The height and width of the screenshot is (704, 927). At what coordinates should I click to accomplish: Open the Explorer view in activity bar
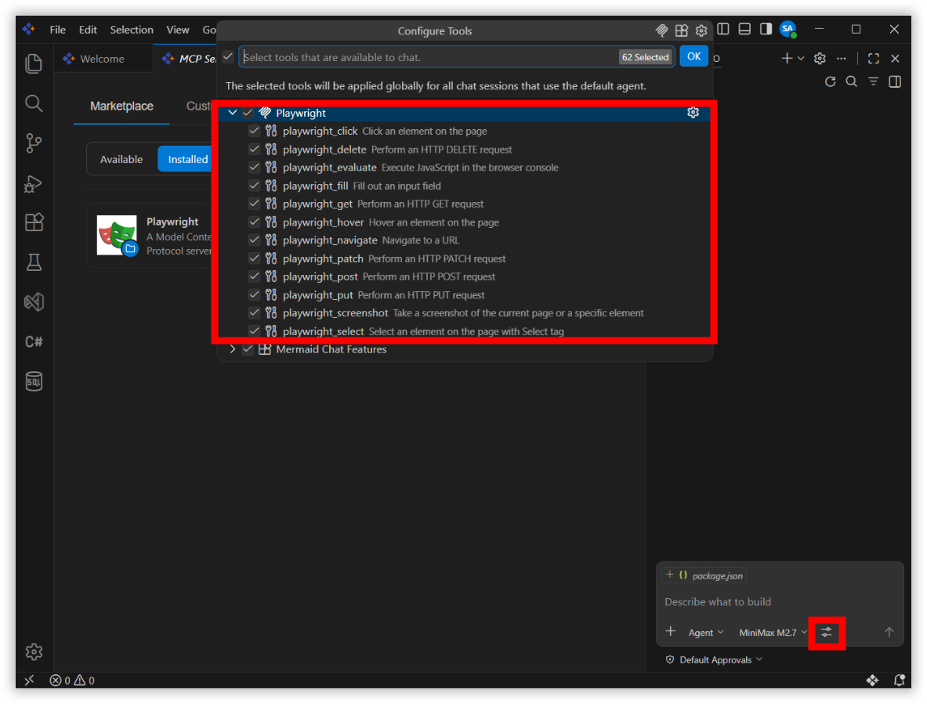pyautogui.click(x=34, y=63)
